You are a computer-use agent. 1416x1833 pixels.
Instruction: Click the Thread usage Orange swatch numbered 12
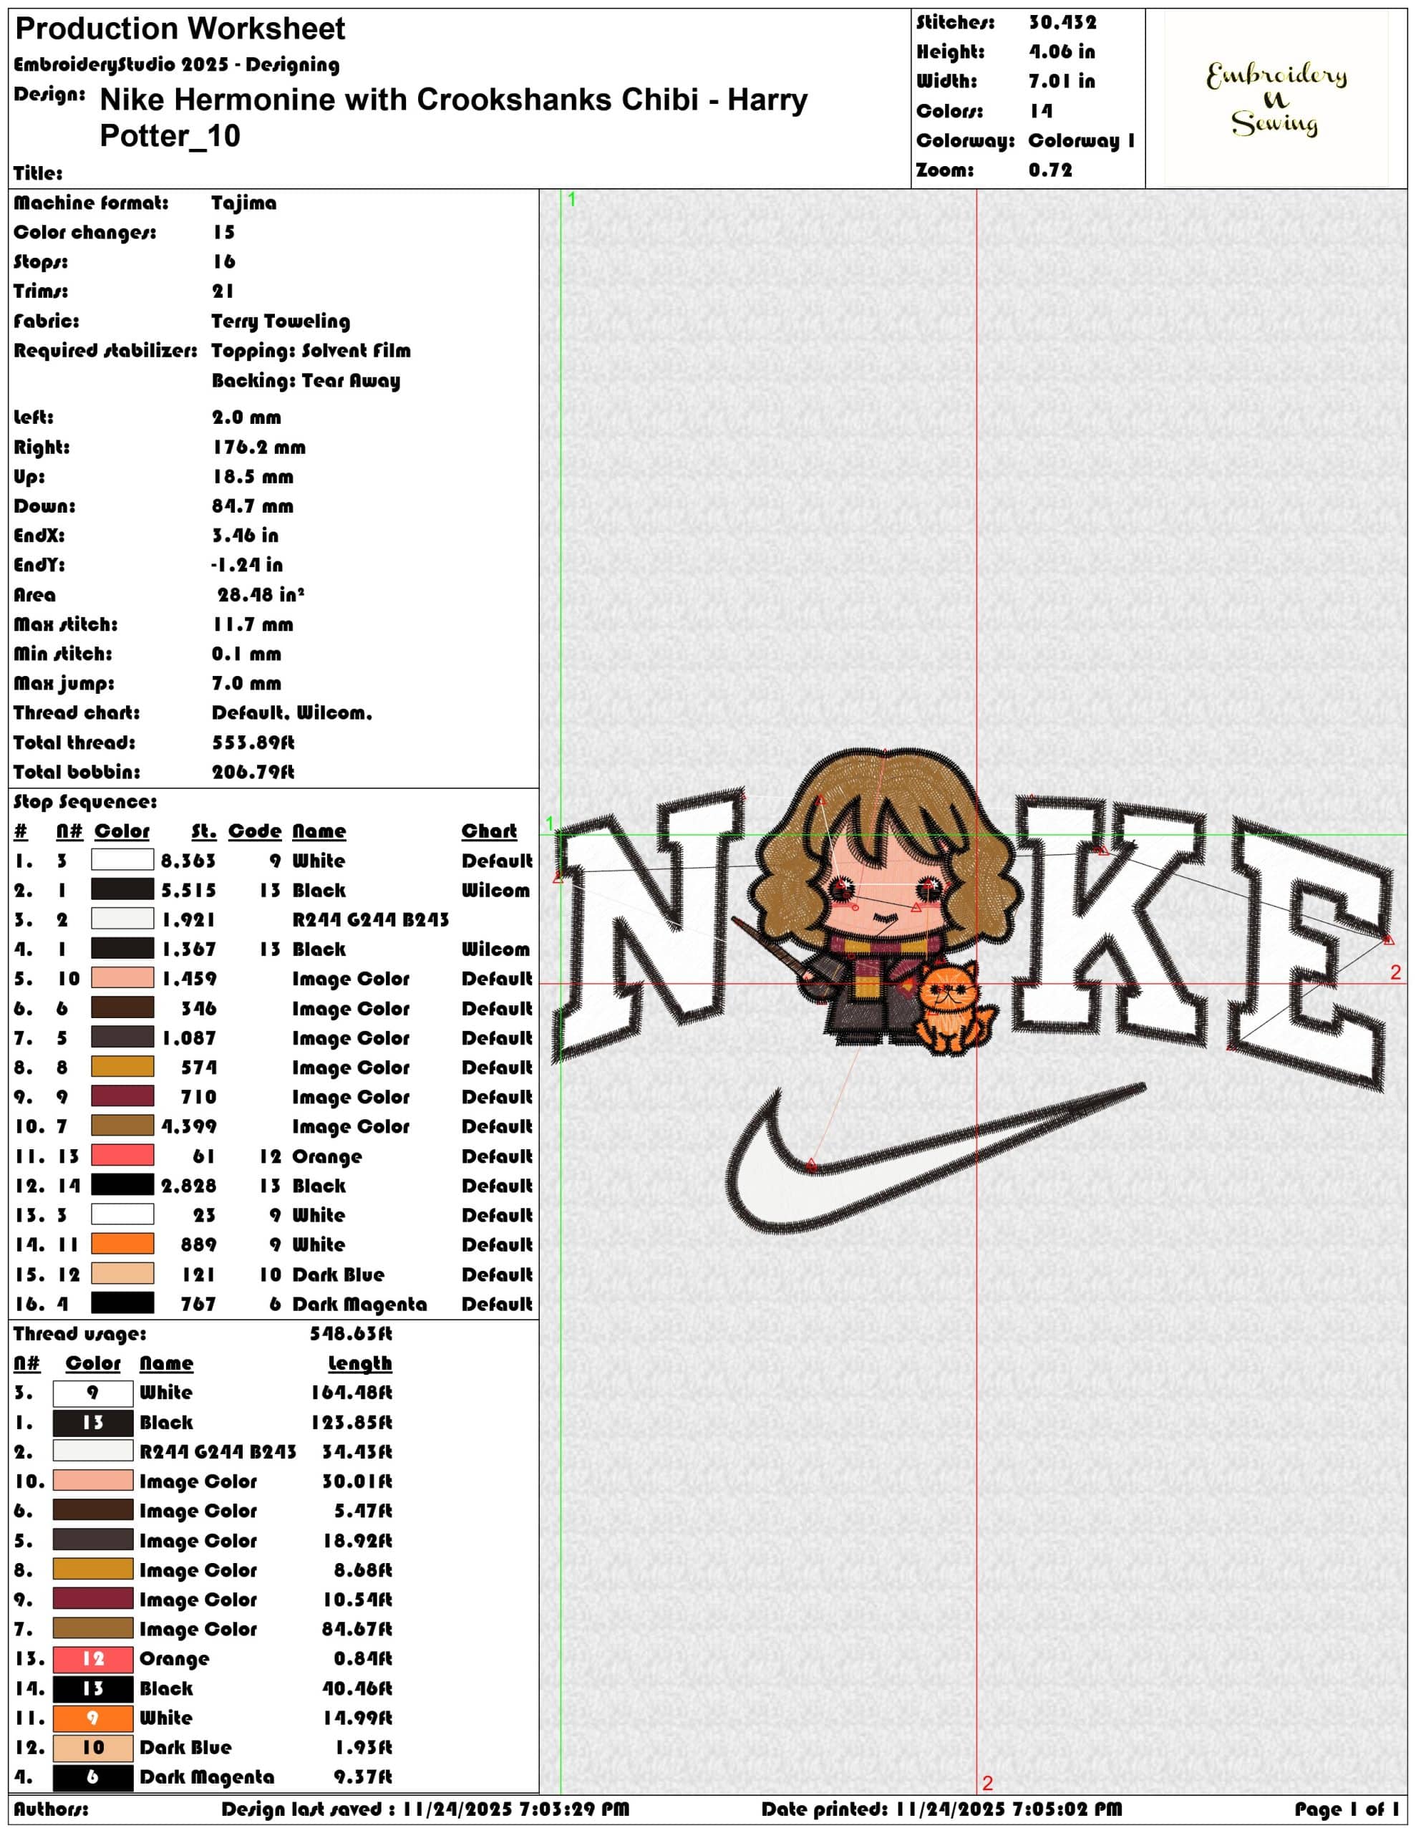pyautogui.click(x=93, y=1659)
